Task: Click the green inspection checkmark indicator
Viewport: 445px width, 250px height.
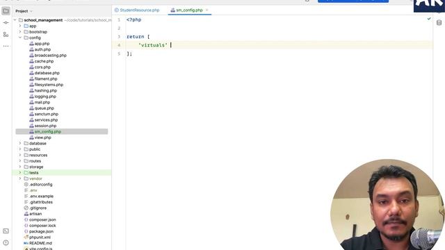Action: [429, 19]
